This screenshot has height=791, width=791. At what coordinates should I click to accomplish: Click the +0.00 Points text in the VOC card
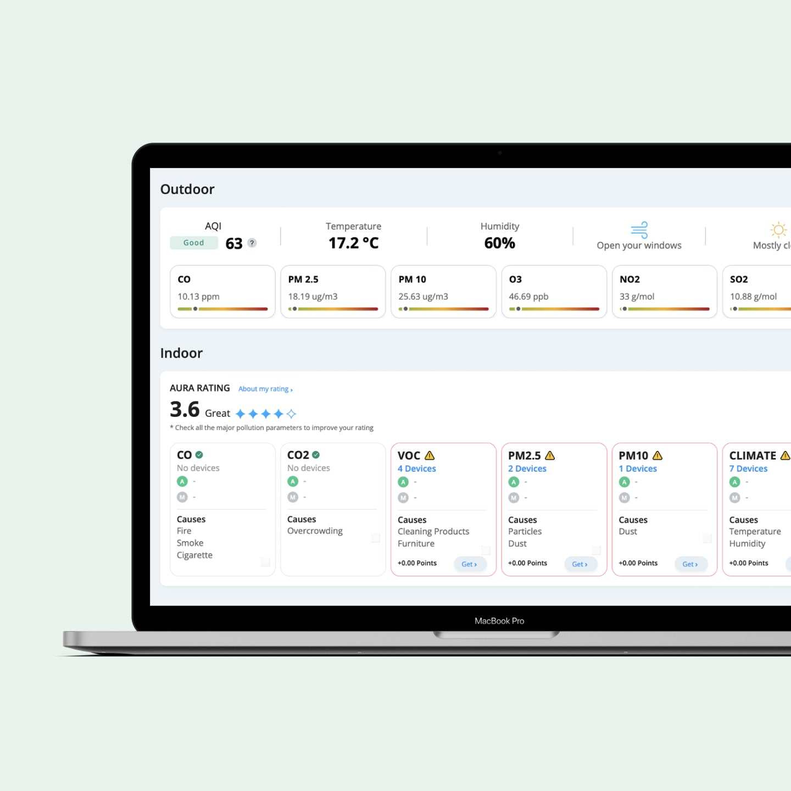pyautogui.click(x=417, y=563)
